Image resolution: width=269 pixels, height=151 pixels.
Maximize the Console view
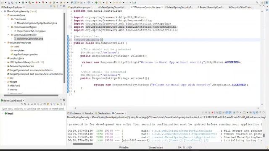pyautogui.click(x=264, y=112)
